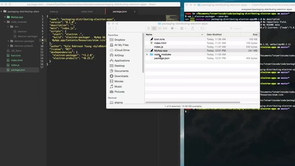The height and width of the screenshot is (166, 295).
Task: Collapse .bin folder in Atom tree
Action: [8, 27]
